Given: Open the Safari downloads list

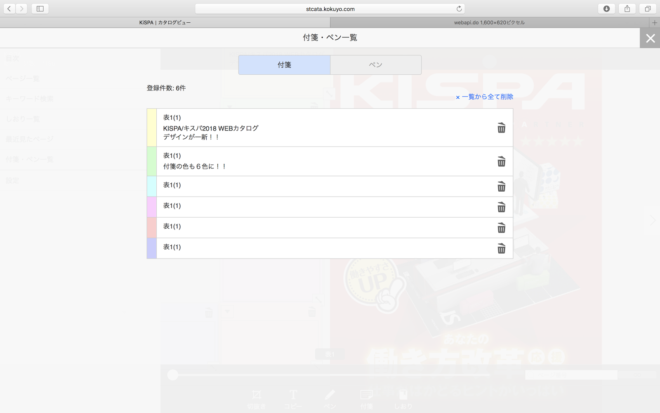Looking at the screenshot, I should pos(606,9).
